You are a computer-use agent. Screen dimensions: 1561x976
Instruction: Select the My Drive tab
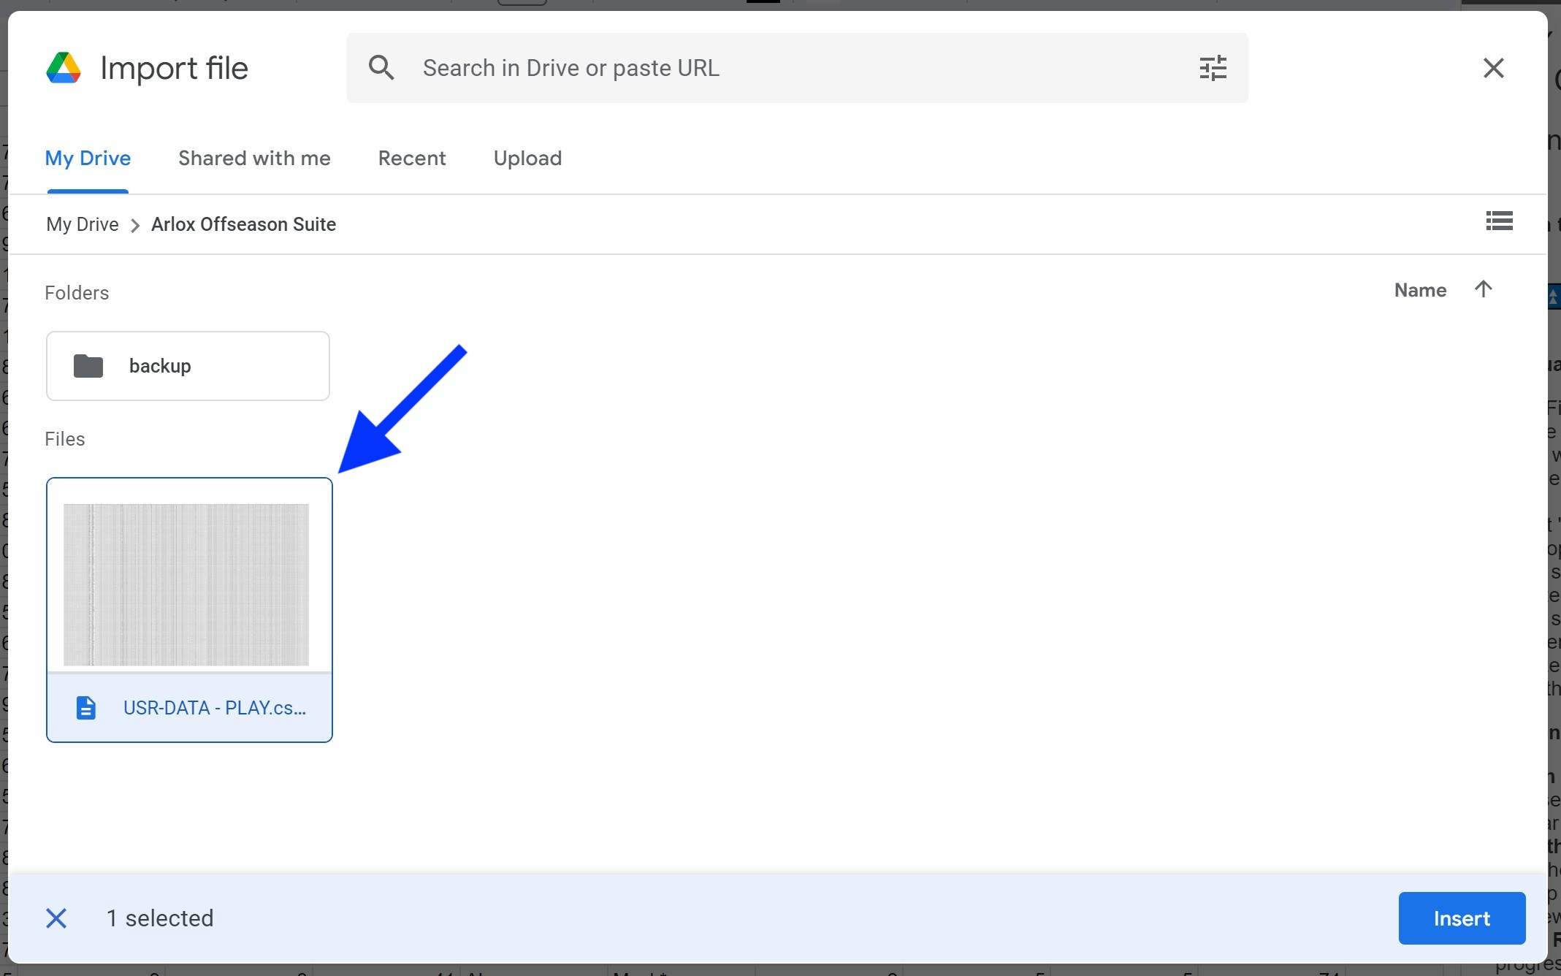88,159
